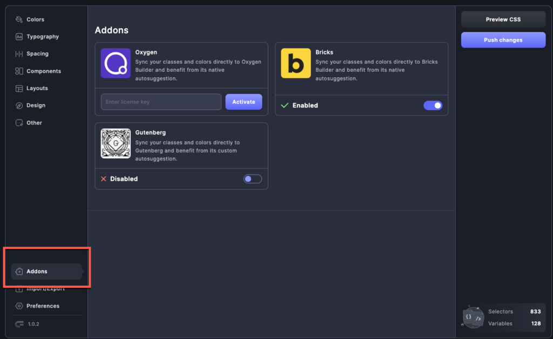The height and width of the screenshot is (339, 553).
Task: Click the planet icon beside Selectors count
Action: point(472,317)
